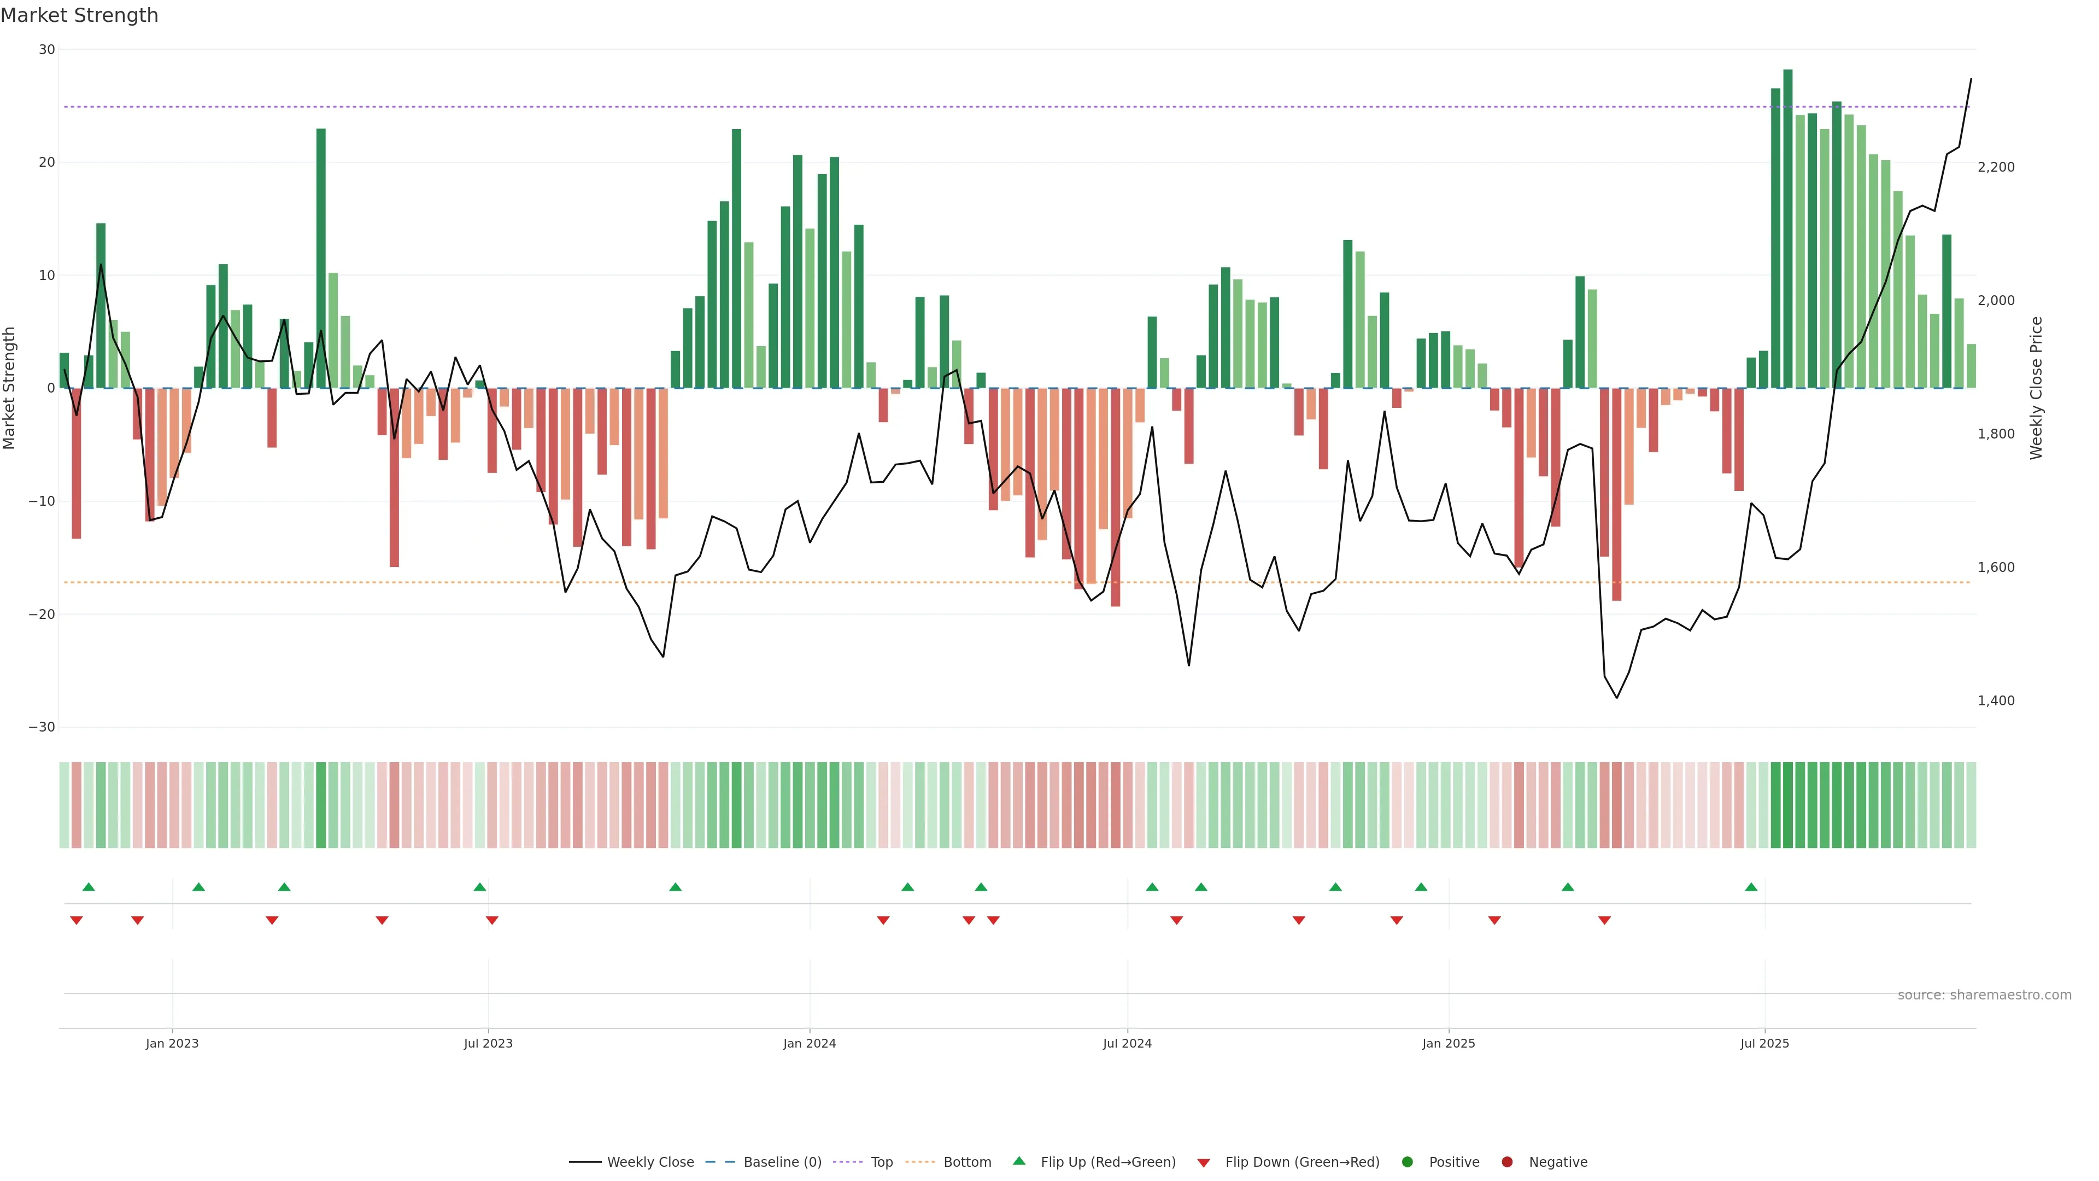Click the Jan 2024 x-axis label
2099x1181 pixels.
point(809,1043)
